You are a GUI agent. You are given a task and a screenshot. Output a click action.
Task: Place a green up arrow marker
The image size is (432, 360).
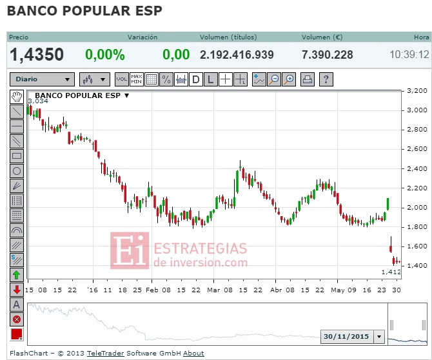tap(17, 275)
